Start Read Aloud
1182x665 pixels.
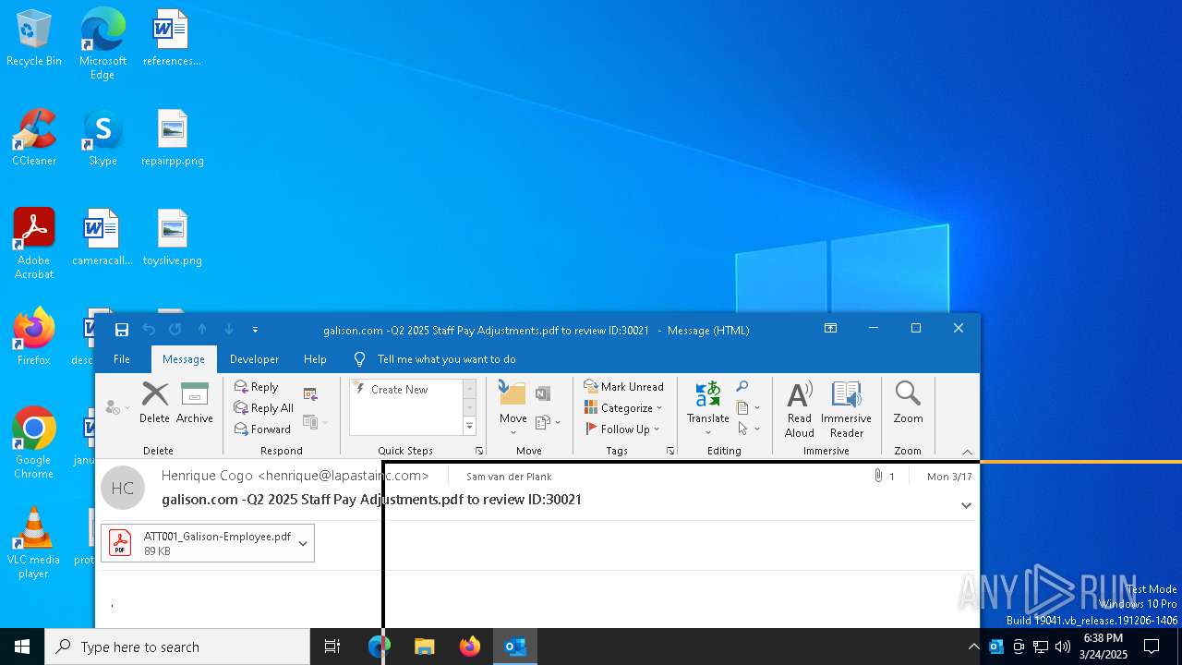pos(800,408)
